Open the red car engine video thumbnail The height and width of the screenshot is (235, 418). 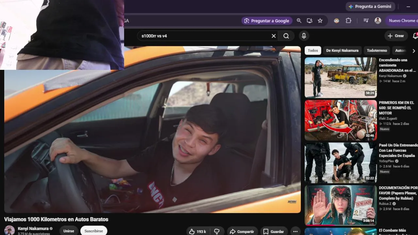coord(341,120)
